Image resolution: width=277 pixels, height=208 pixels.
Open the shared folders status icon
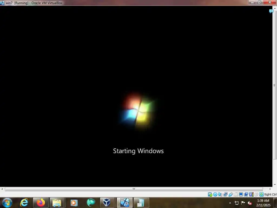pyautogui.click(x=236, y=194)
